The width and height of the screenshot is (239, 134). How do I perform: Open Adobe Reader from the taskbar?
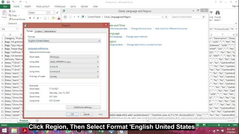click(25, 131)
